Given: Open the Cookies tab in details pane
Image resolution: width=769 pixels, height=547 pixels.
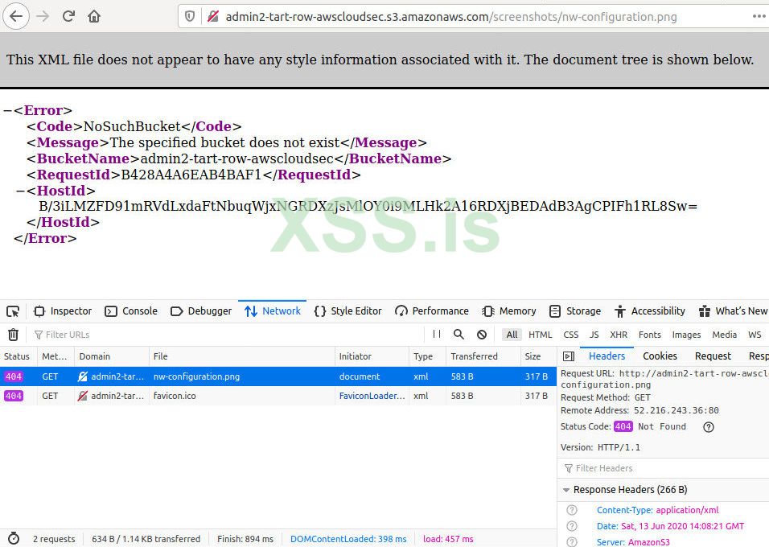Looking at the screenshot, I should 660,356.
